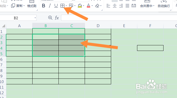Select column D header

pos(98,26)
